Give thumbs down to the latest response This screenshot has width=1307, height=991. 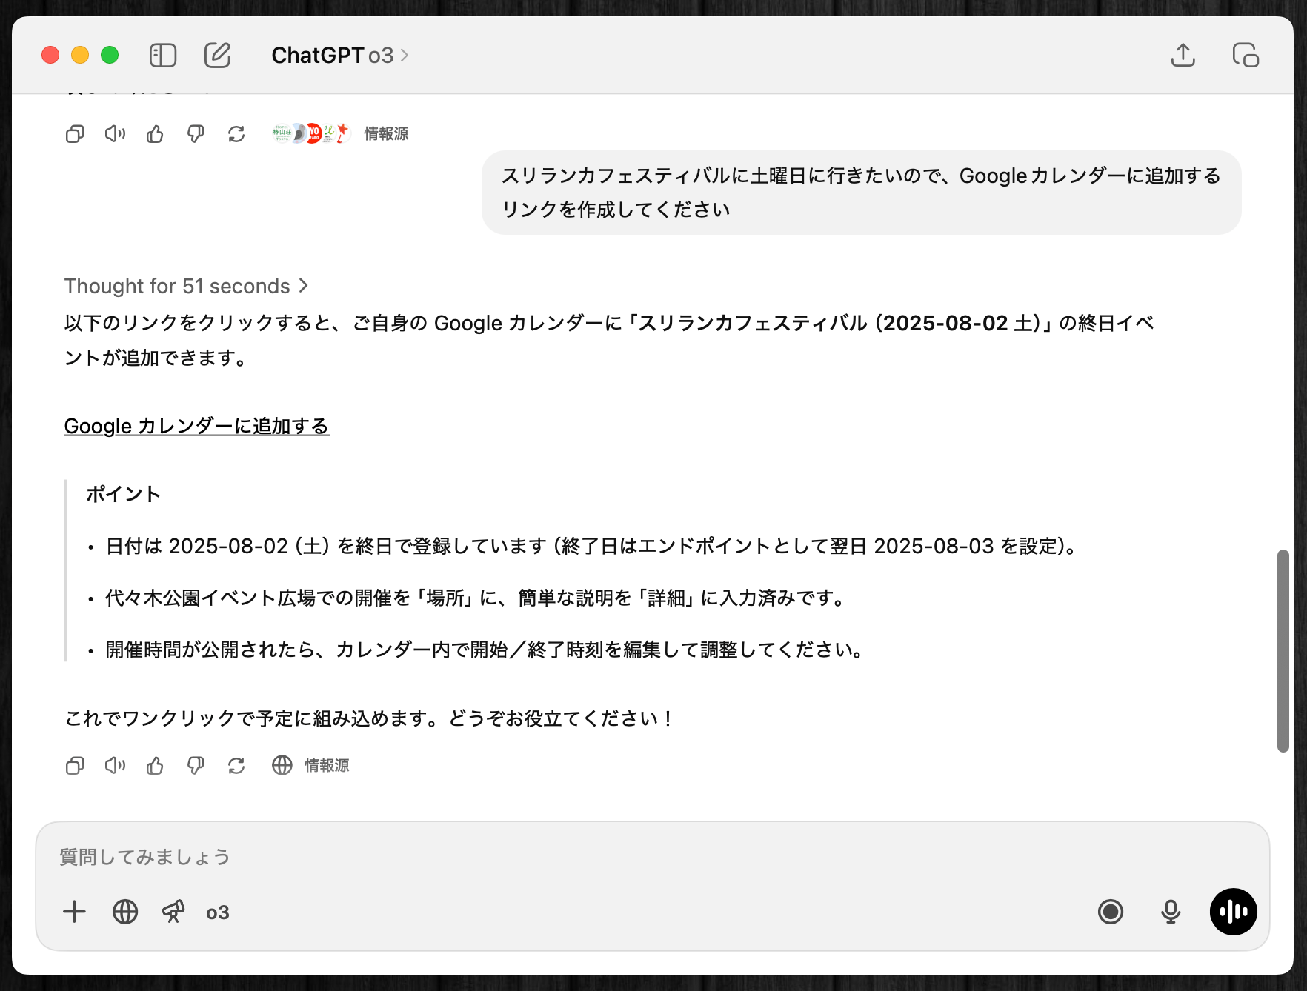196,765
